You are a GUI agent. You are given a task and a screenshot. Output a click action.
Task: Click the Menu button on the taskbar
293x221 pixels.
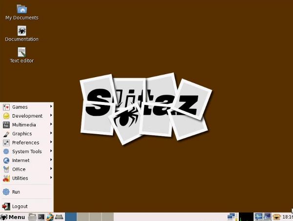click(13, 217)
